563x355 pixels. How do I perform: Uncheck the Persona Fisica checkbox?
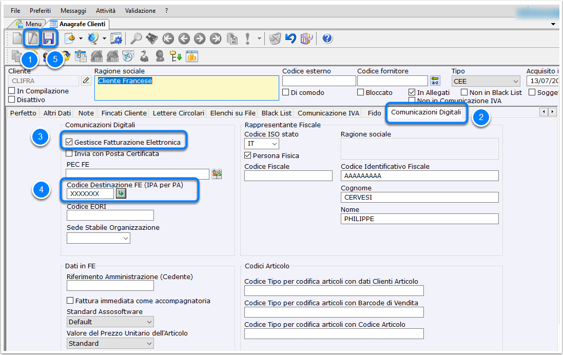[x=248, y=155]
